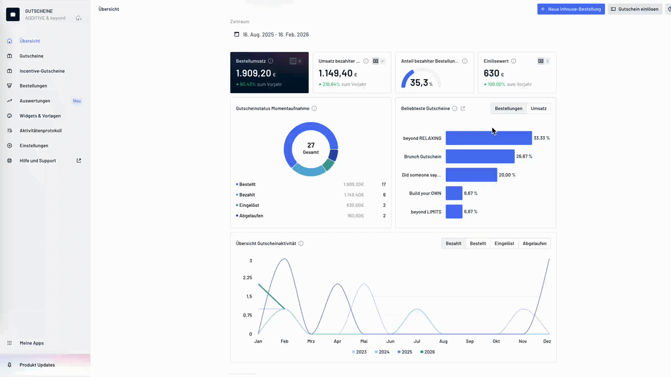The height and width of the screenshot is (377, 671).
Task: Open Auswertungen using the trend chart icon
Action: 9,101
